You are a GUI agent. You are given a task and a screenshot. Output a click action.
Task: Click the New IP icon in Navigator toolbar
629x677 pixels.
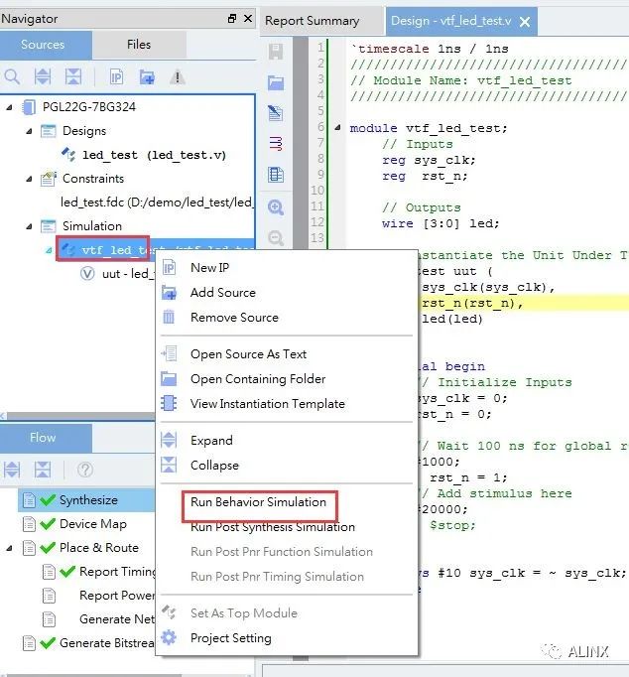pyautogui.click(x=116, y=77)
